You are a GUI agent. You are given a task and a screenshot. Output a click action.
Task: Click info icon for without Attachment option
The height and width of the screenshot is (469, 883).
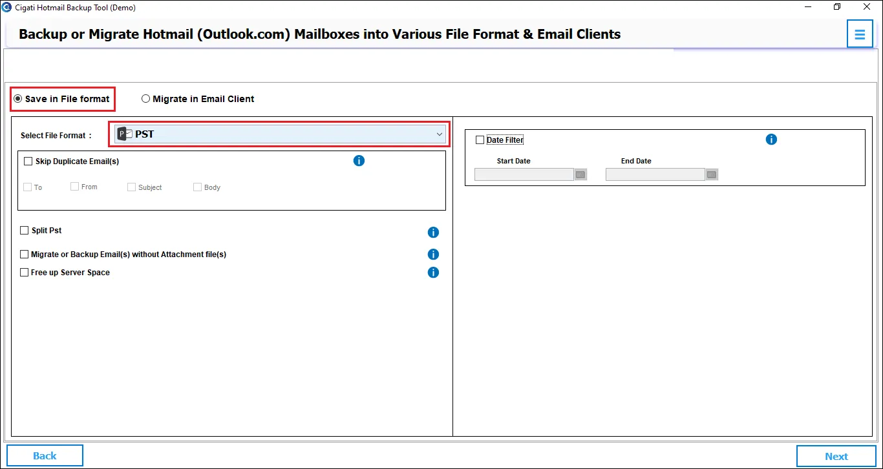[x=433, y=254]
